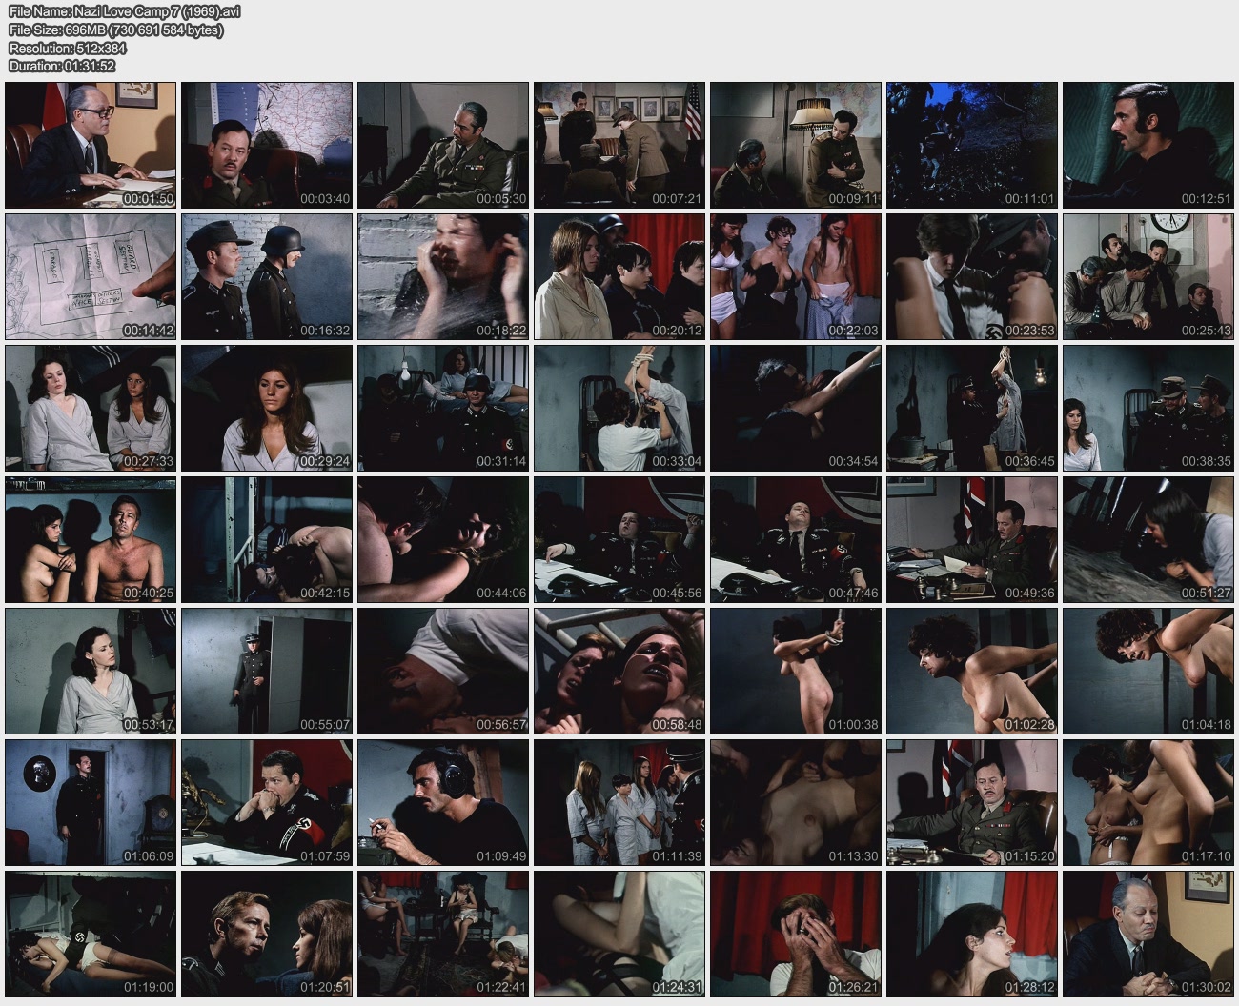Select the File Size 696MB text

[x=116, y=30]
